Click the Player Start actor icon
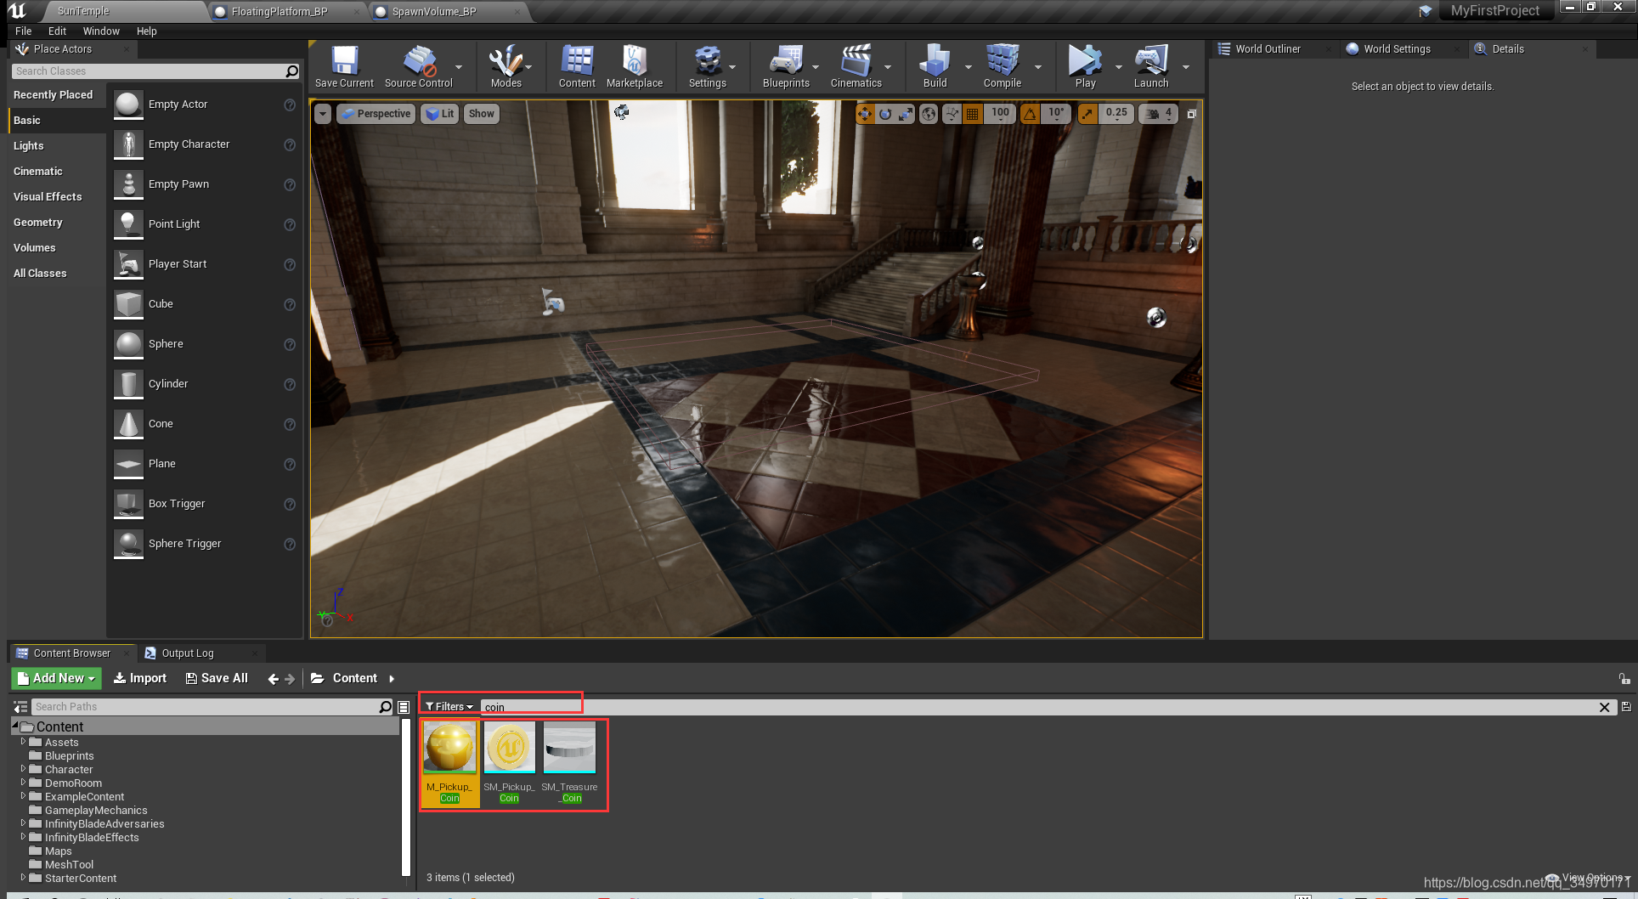The width and height of the screenshot is (1638, 899). (128, 264)
